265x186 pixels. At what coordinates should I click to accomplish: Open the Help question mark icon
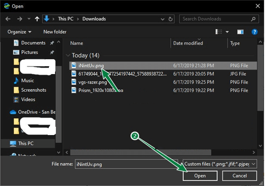254,32
